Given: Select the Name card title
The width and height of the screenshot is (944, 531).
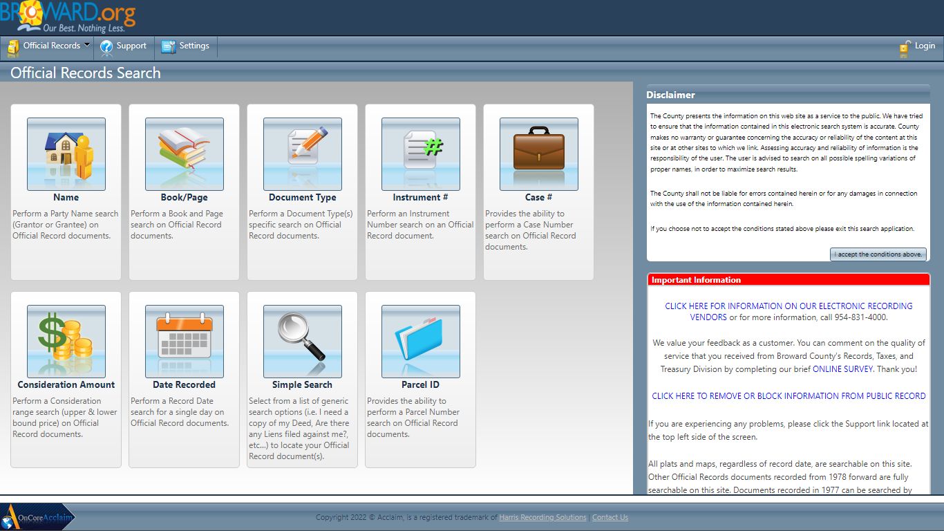Looking at the screenshot, I should point(66,198).
